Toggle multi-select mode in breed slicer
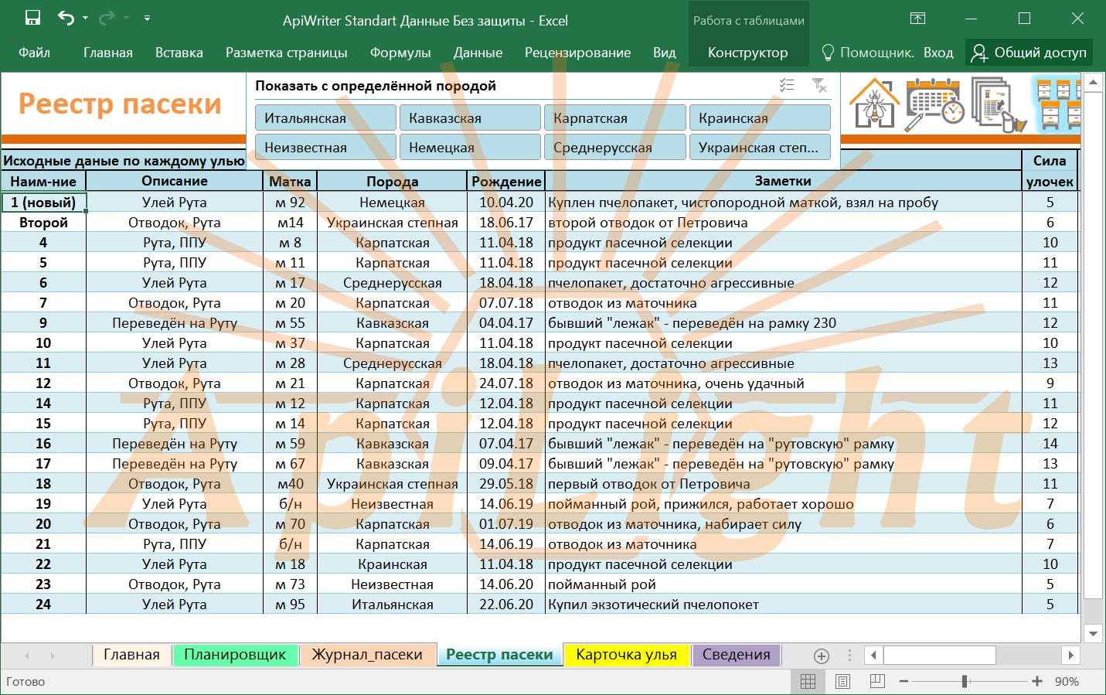The image size is (1106, 695). coord(787,85)
